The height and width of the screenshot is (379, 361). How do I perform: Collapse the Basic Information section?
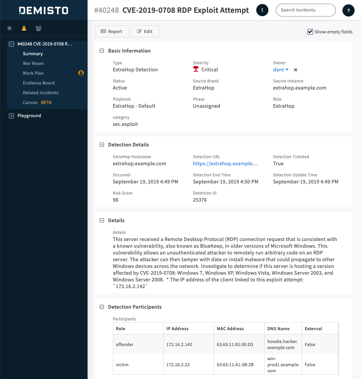coord(102,51)
